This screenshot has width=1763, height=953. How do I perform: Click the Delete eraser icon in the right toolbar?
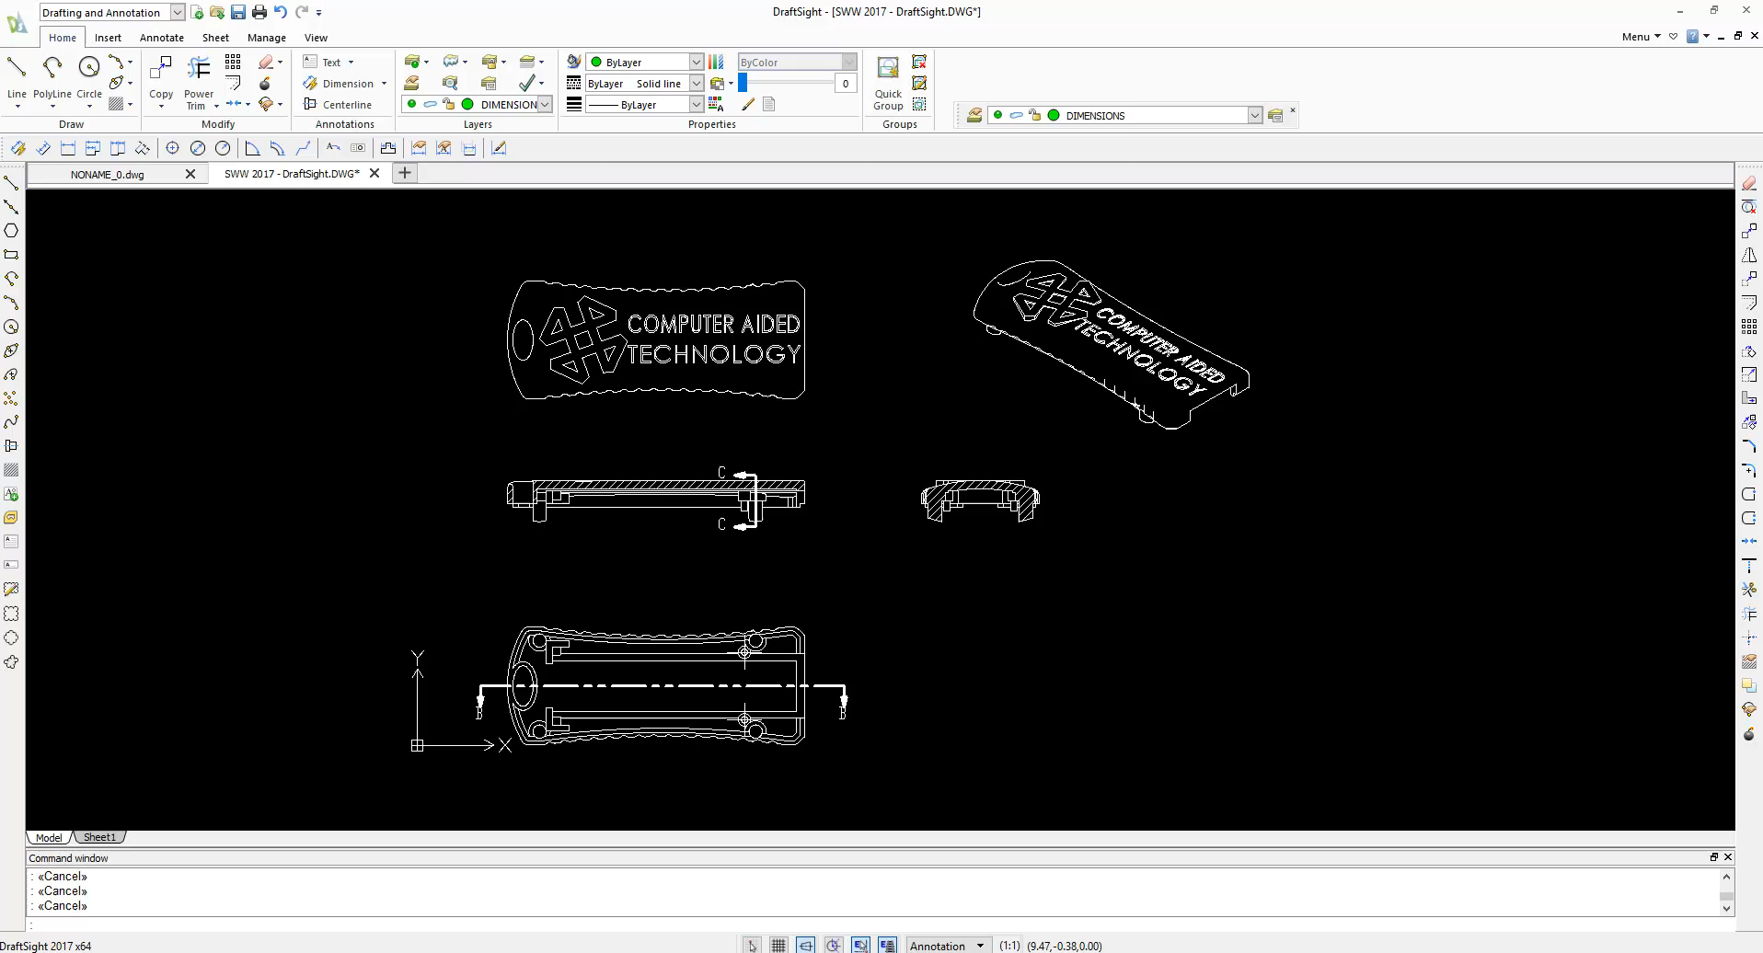click(x=1749, y=183)
